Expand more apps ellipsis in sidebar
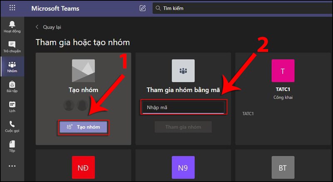 [12, 166]
